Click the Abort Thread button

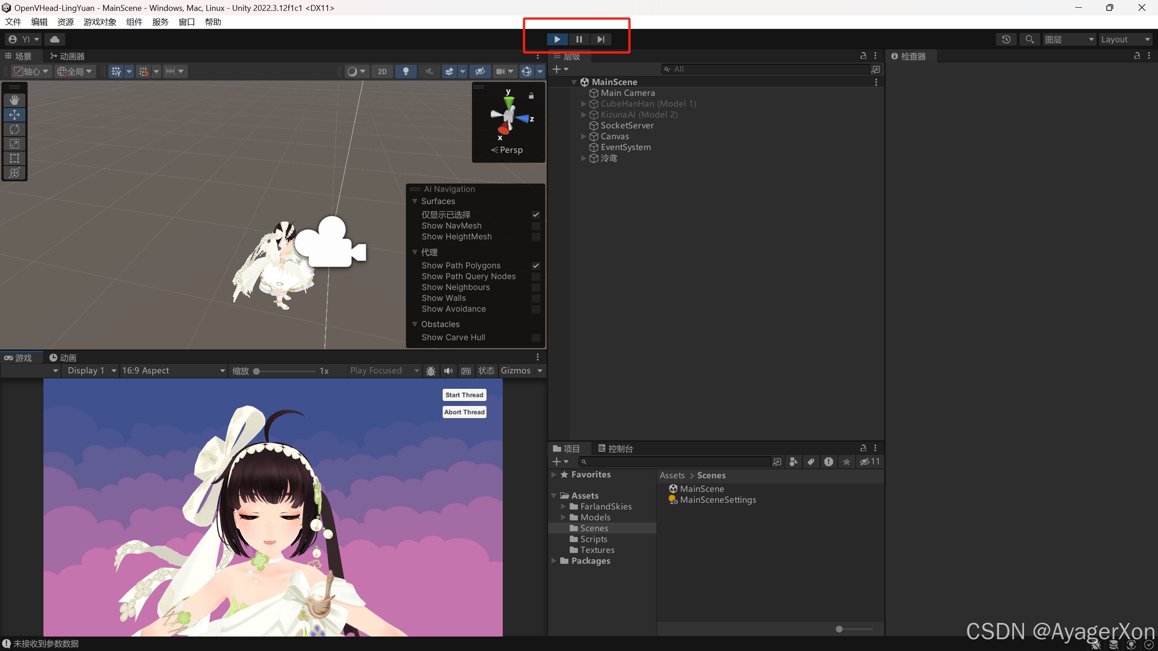click(464, 412)
